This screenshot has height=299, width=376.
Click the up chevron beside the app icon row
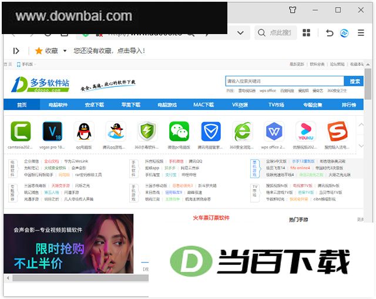coord(361,125)
